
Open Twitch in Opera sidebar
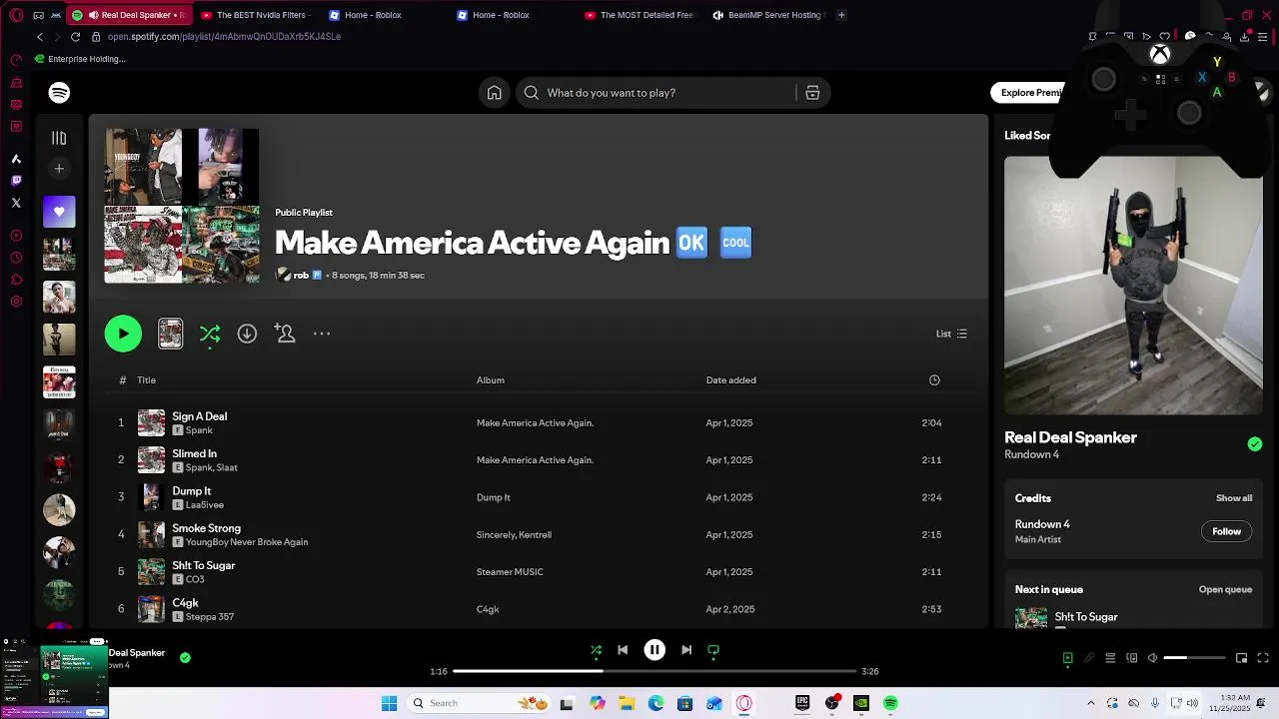pos(16,181)
